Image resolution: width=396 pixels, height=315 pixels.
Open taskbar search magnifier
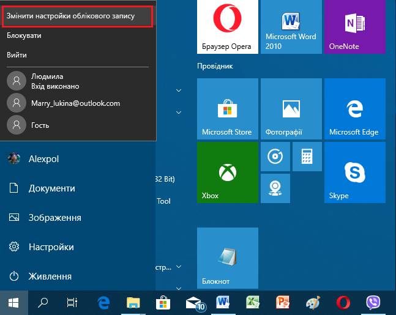[43, 303]
